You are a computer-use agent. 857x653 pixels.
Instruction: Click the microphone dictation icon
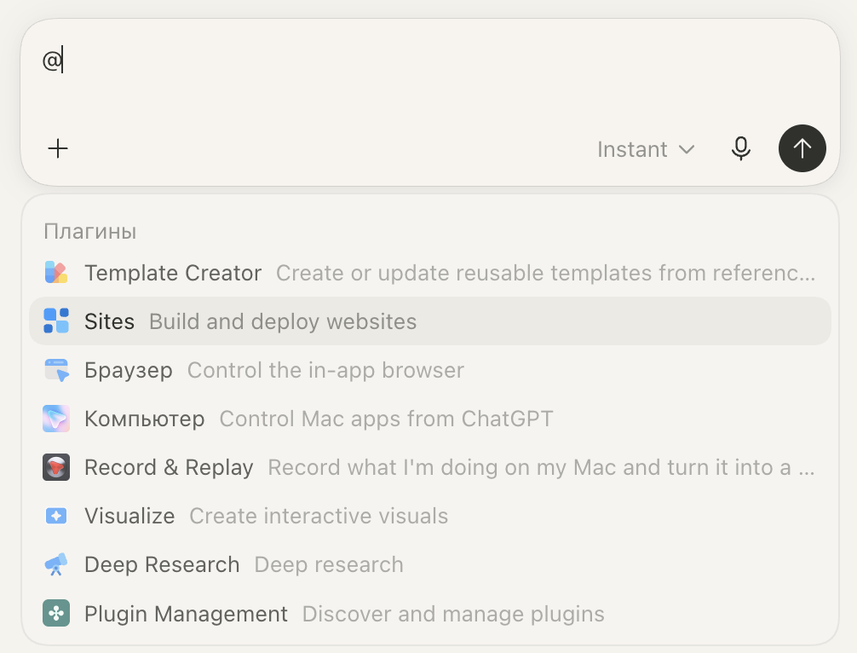741,148
